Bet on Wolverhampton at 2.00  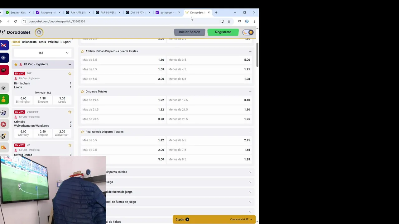coord(62,133)
